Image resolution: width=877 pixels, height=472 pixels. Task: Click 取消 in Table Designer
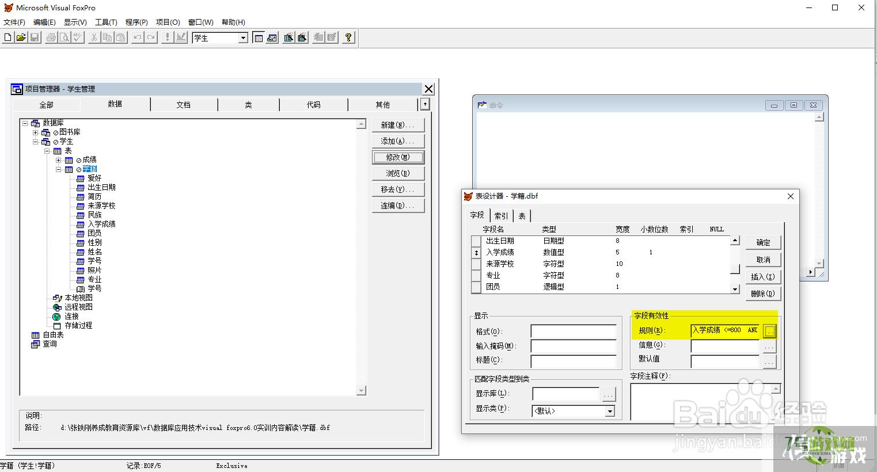click(x=763, y=260)
